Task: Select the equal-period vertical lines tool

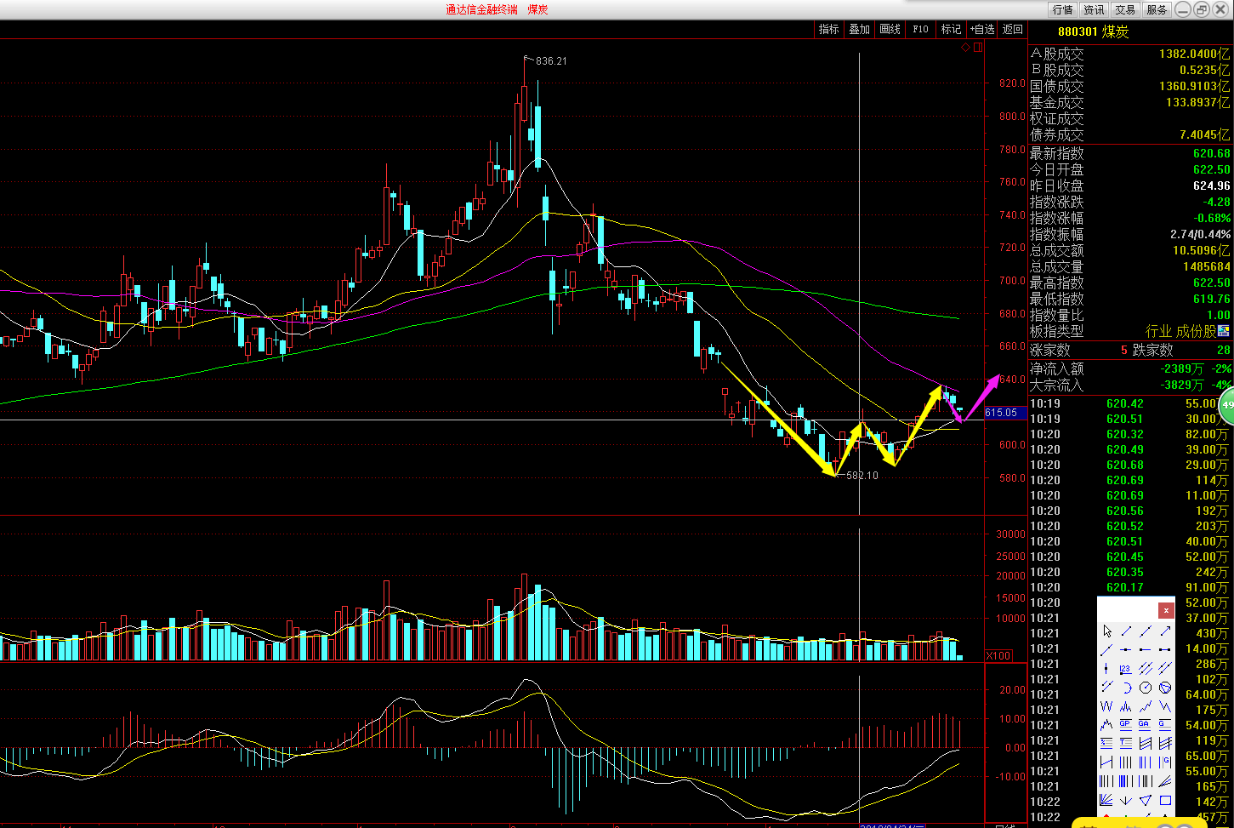Action: tap(1126, 762)
